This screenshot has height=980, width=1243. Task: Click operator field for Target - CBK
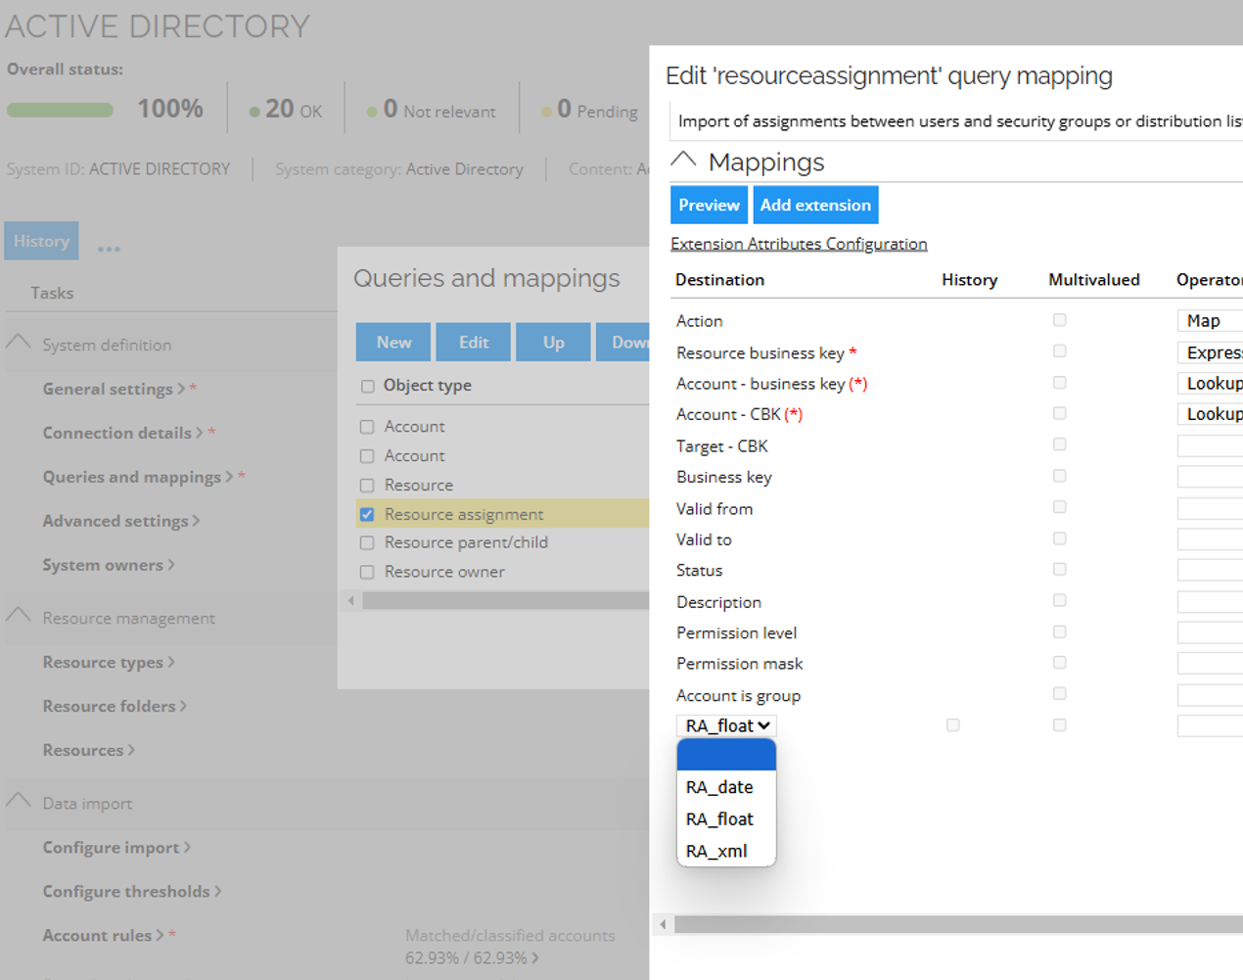pyautogui.click(x=1210, y=446)
